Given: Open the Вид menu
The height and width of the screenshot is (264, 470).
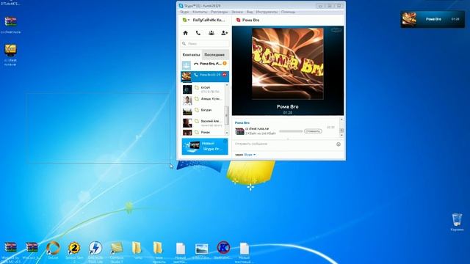Looking at the screenshot, I should coord(250,12).
